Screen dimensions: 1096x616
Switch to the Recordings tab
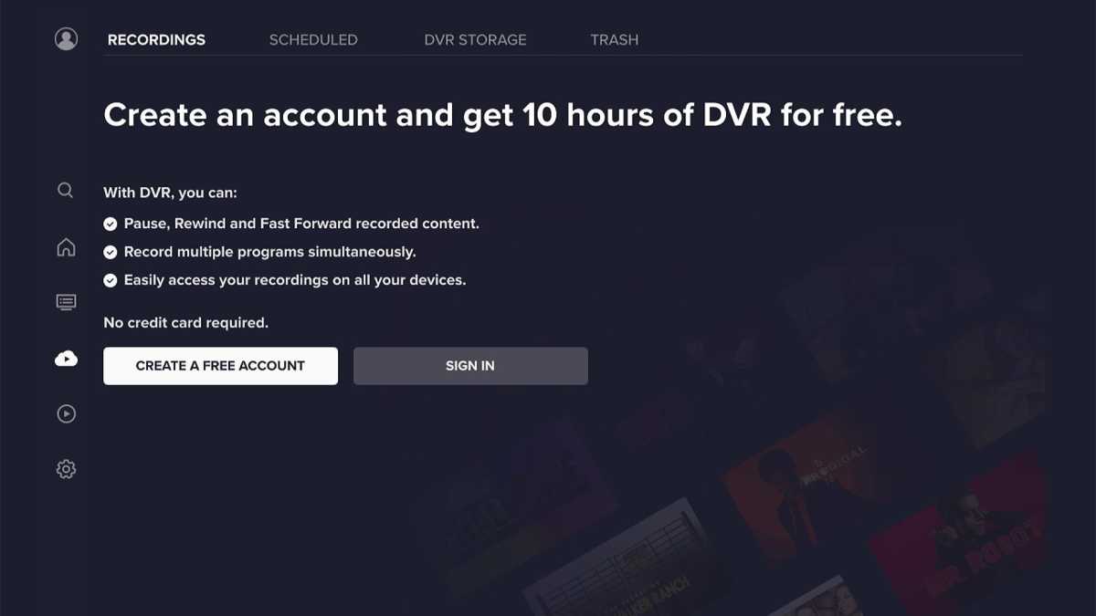[156, 40]
